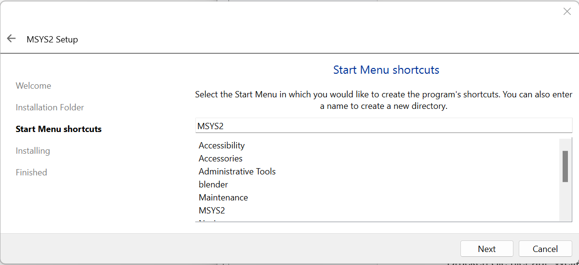Open the Installation Folder step
Viewport: 579px width, 265px height.
click(50, 107)
